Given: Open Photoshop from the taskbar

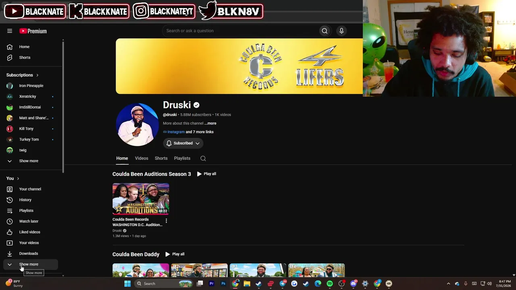Looking at the screenshot, I should click(x=223, y=284).
